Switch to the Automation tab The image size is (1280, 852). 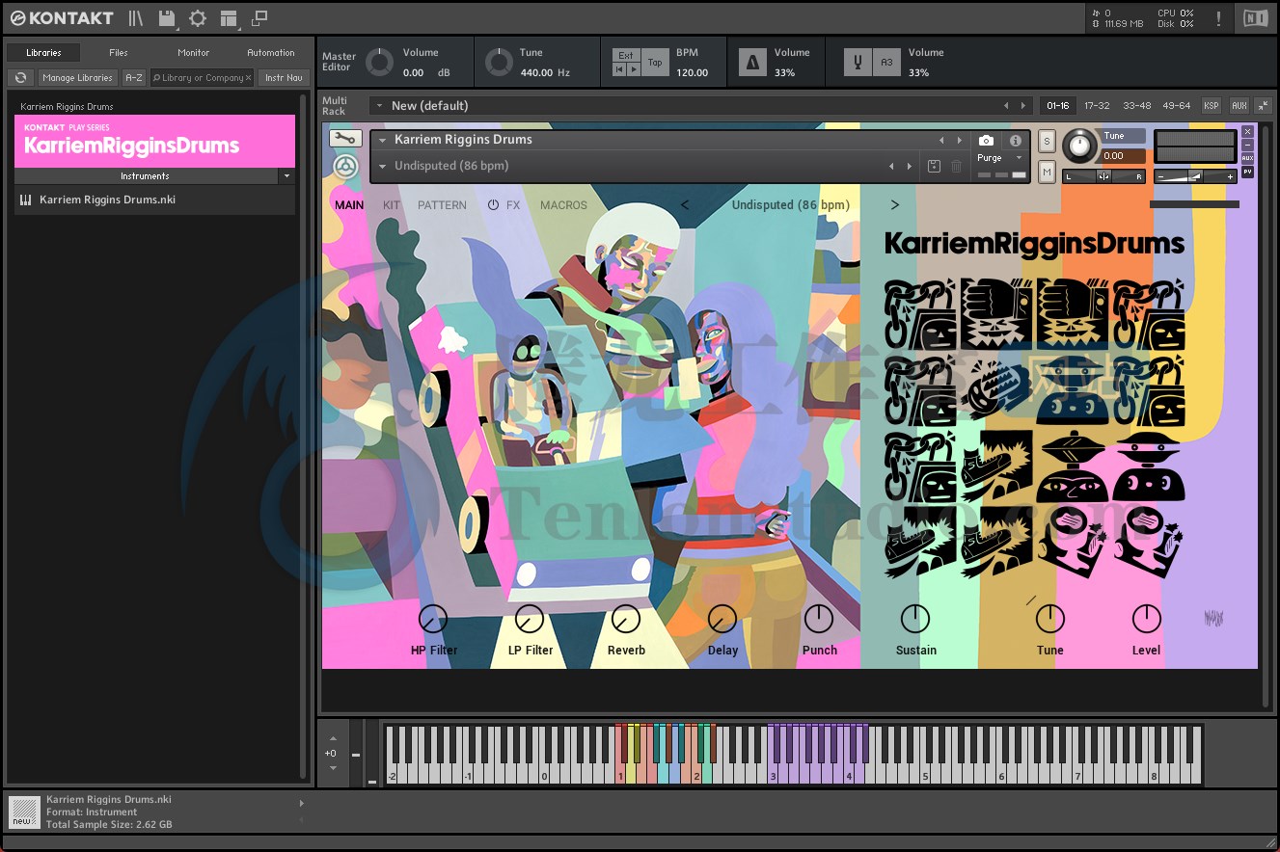tap(271, 53)
